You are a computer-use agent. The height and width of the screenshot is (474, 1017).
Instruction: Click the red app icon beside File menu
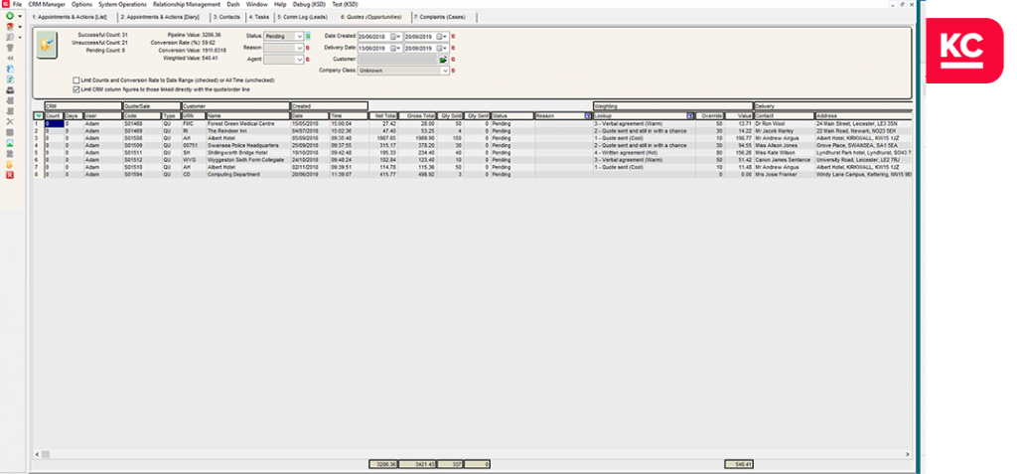5,4
